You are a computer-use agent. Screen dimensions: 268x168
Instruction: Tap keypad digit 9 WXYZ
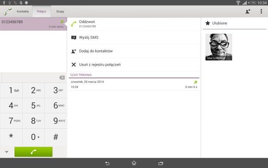click(56, 121)
